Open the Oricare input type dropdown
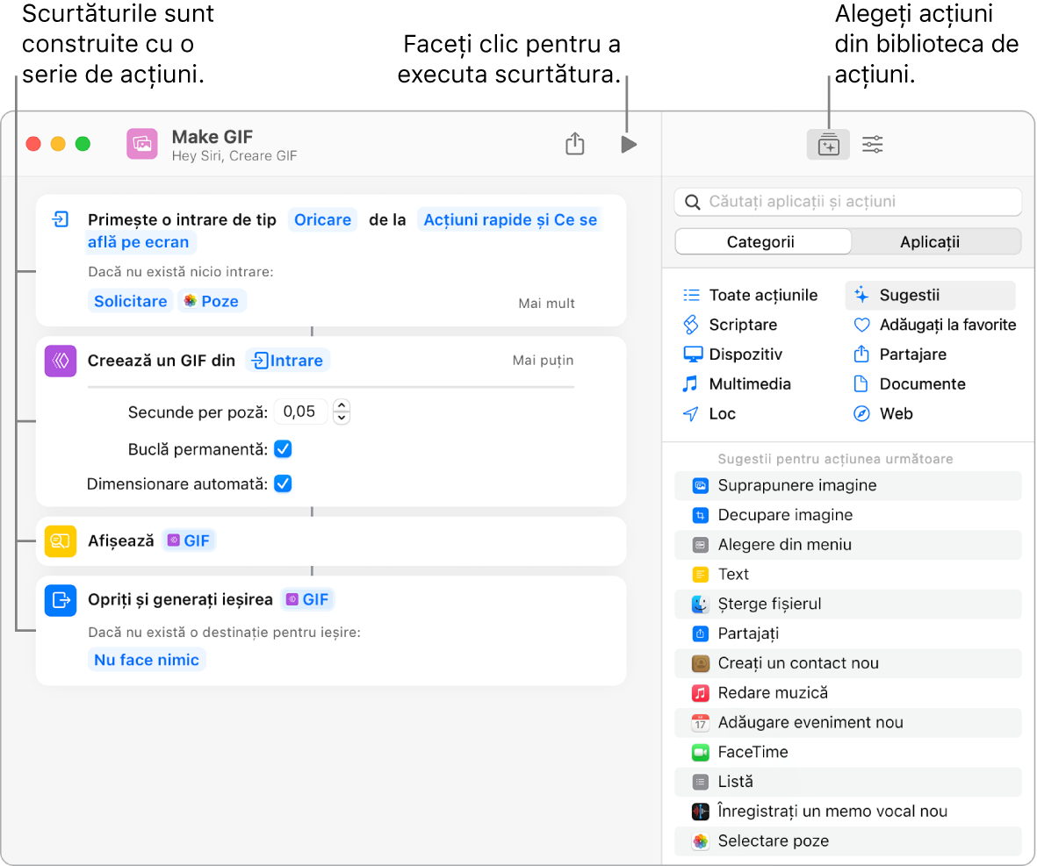Screen dimensions: 1037x866 [x=322, y=220]
